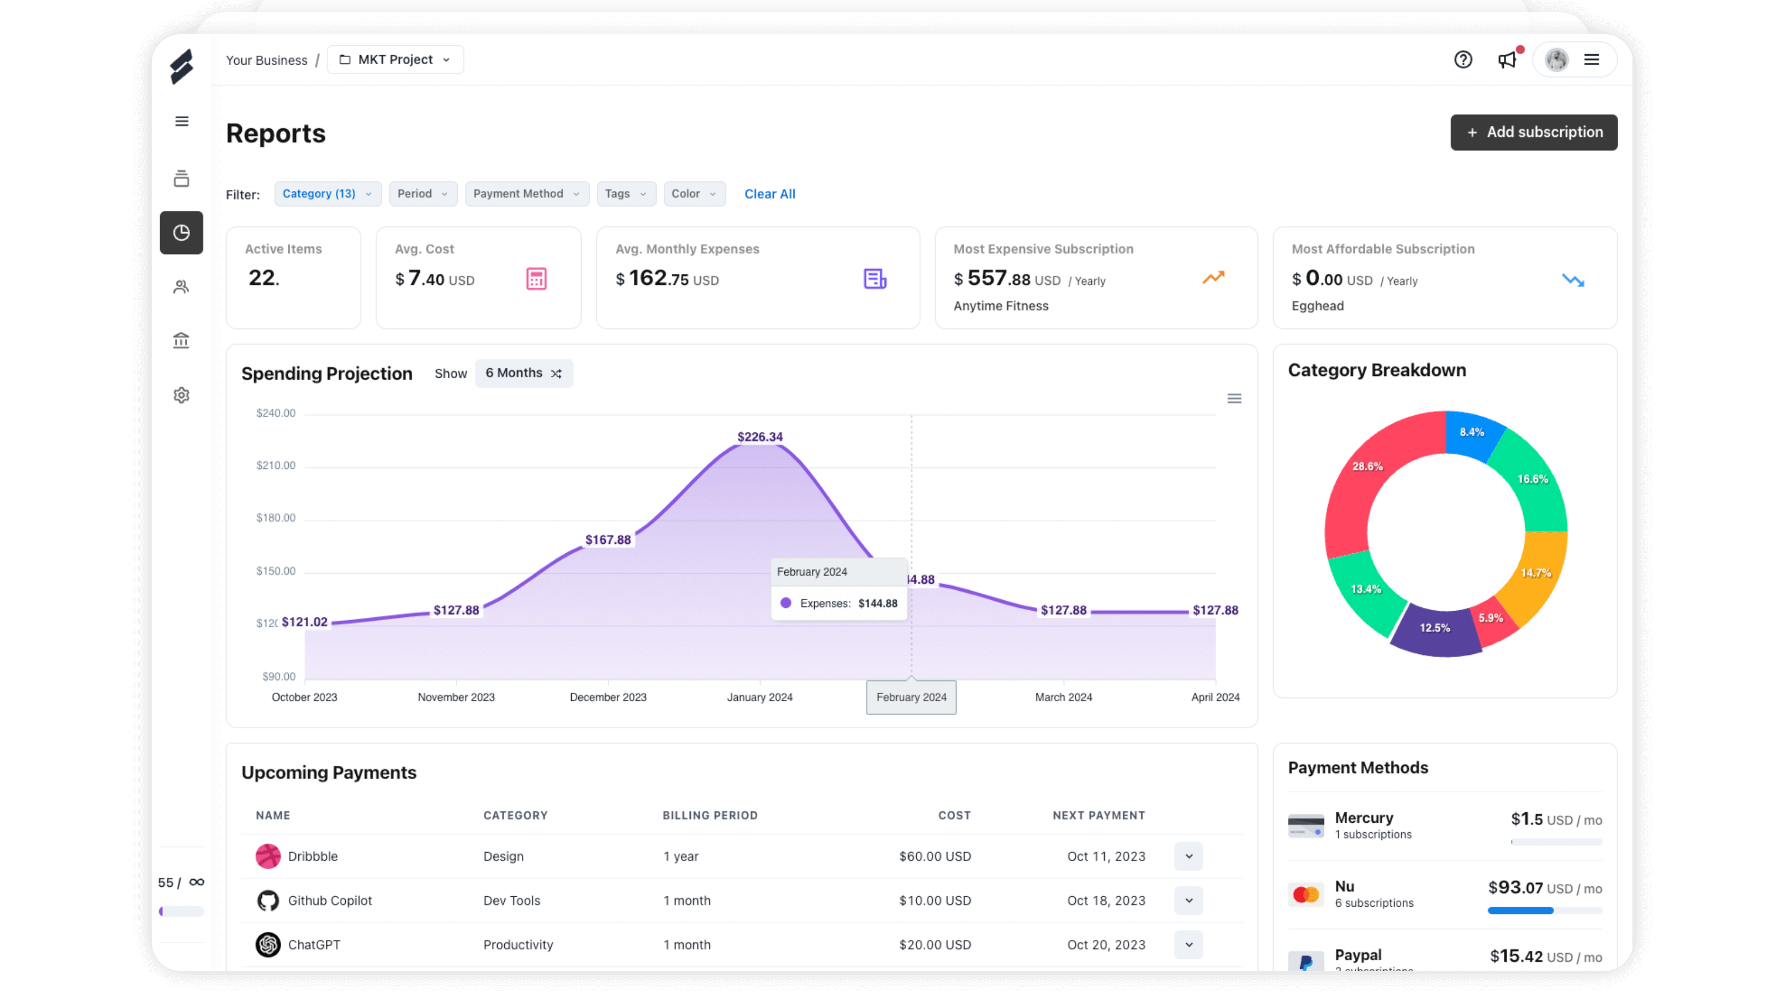
Task: Open the user profile avatar icon
Action: pos(1556,59)
